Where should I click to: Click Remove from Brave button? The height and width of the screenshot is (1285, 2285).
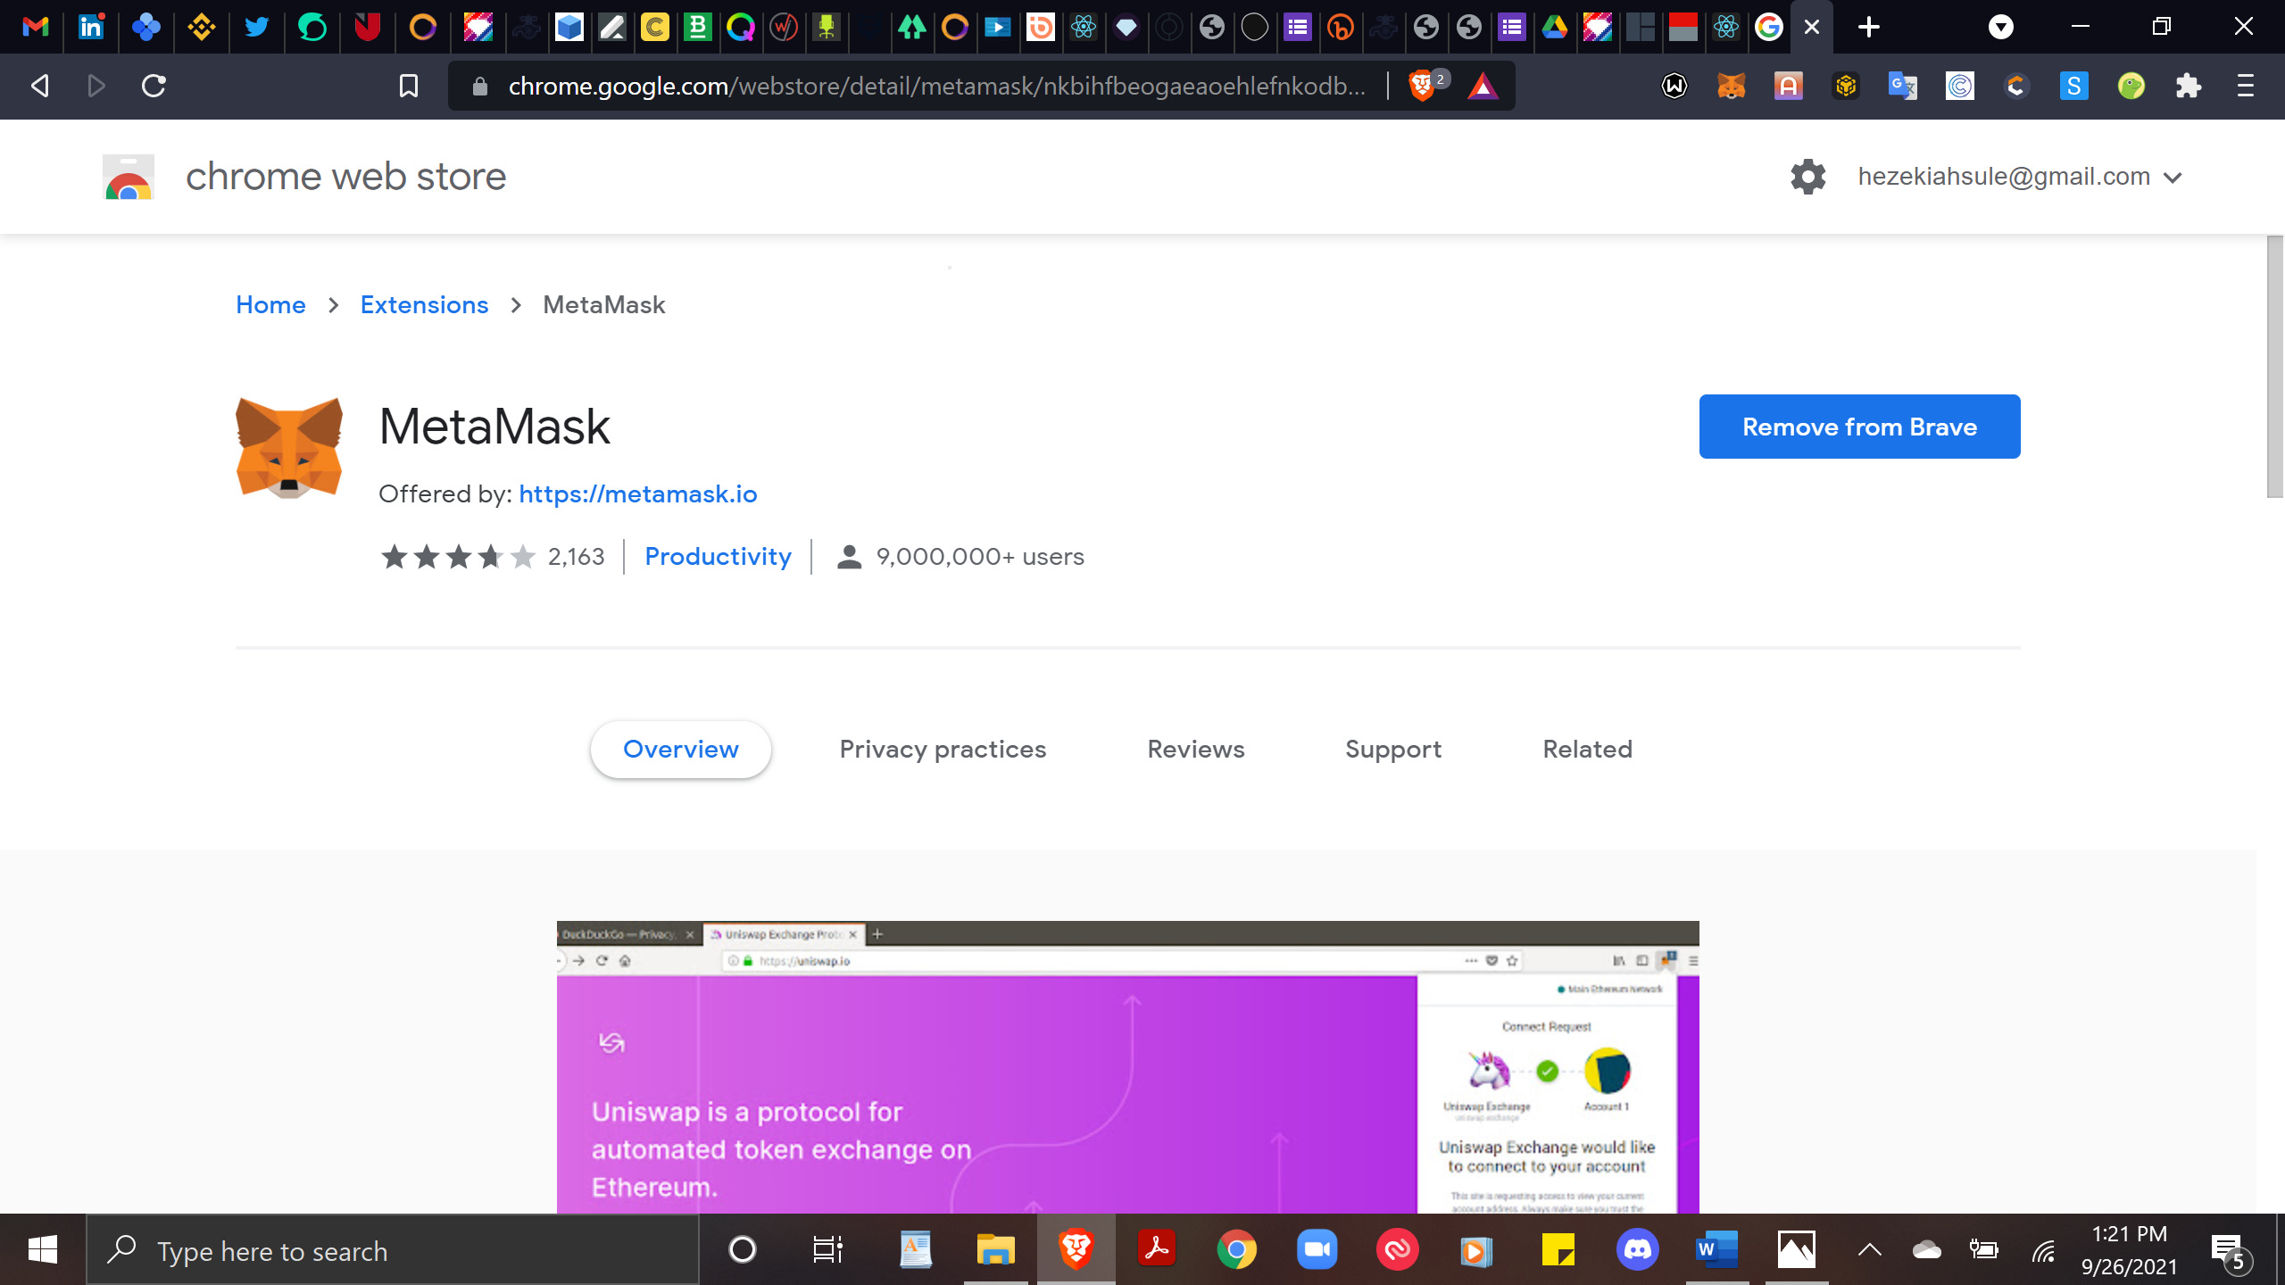(x=1859, y=427)
